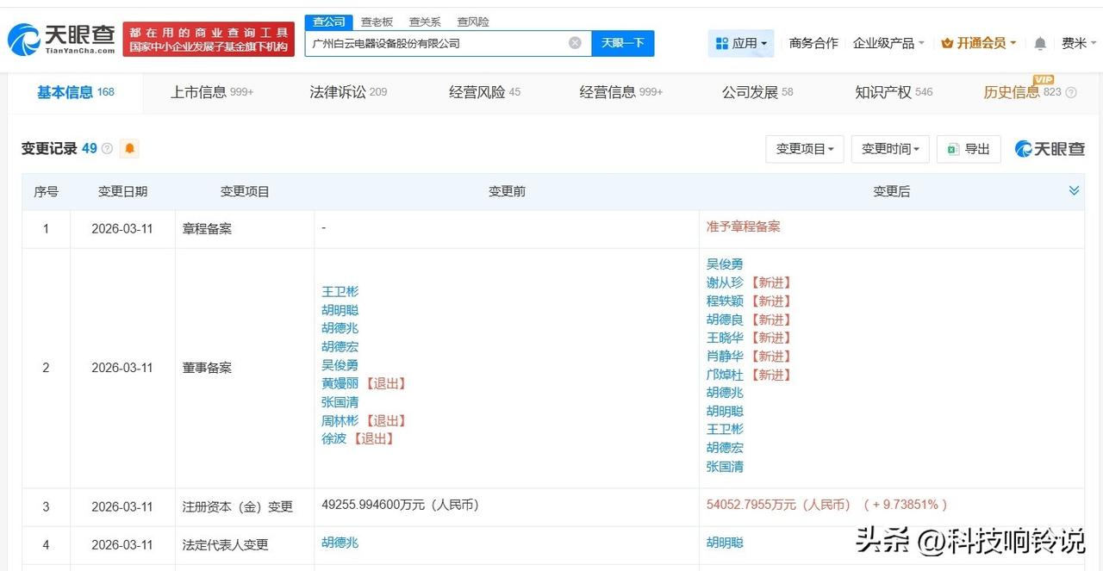Click the notification bell icon top right
The height and width of the screenshot is (571, 1103).
(1039, 42)
